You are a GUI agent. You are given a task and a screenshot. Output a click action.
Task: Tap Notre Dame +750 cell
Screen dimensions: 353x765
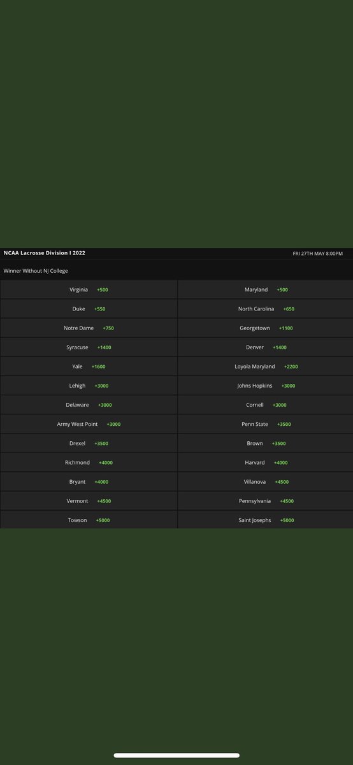(x=89, y=328)
